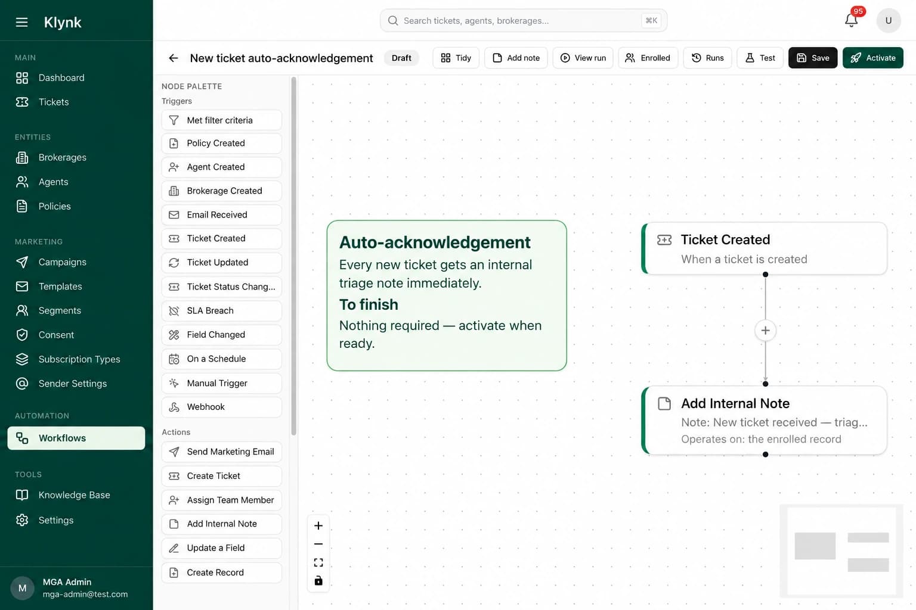916x610 pixels.
Task: Open Sender Settings
Action: coord(76,384)
